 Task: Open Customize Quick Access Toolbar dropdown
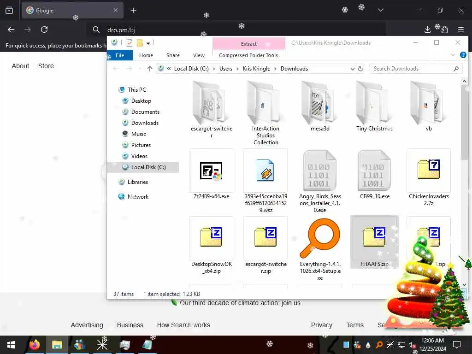point(148,43)
